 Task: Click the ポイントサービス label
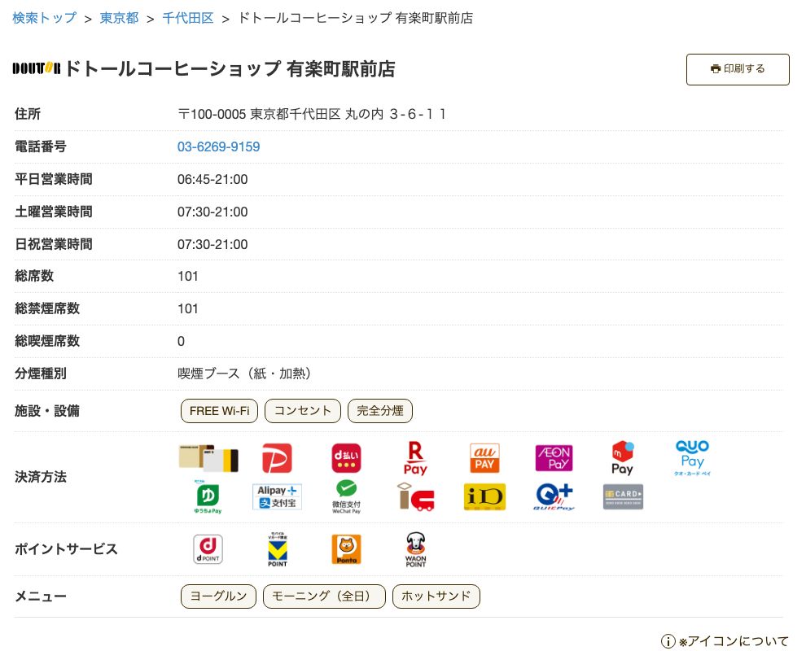point(66,549)
